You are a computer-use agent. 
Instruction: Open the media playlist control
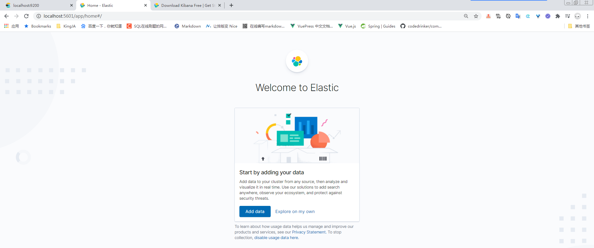(567, 16)
